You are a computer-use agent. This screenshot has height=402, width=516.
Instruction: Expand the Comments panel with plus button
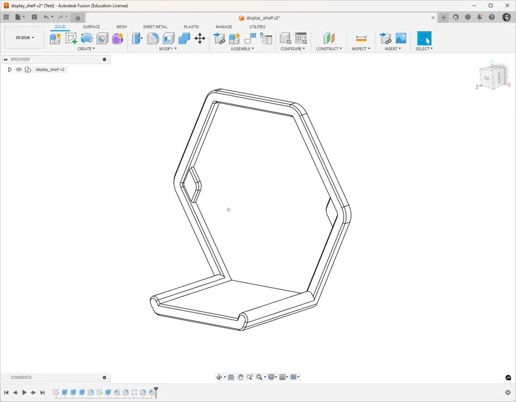(x=104, y=378)
